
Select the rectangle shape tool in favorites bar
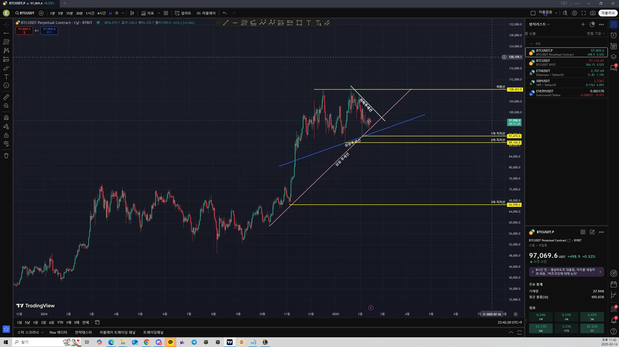(x=300, y=23)
